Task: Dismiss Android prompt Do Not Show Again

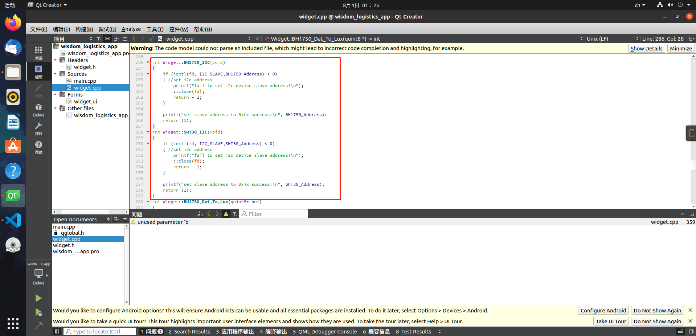Action: pyautogui.click(x=657, y=310)
